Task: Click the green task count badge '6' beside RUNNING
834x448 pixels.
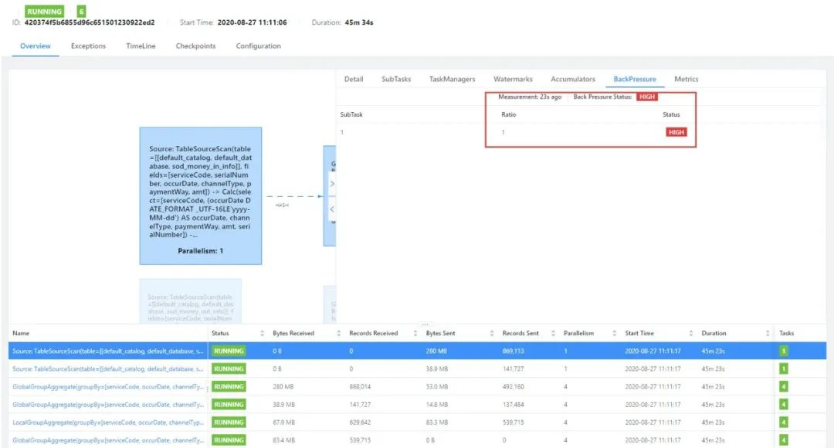Action: (x=81, y=11)
